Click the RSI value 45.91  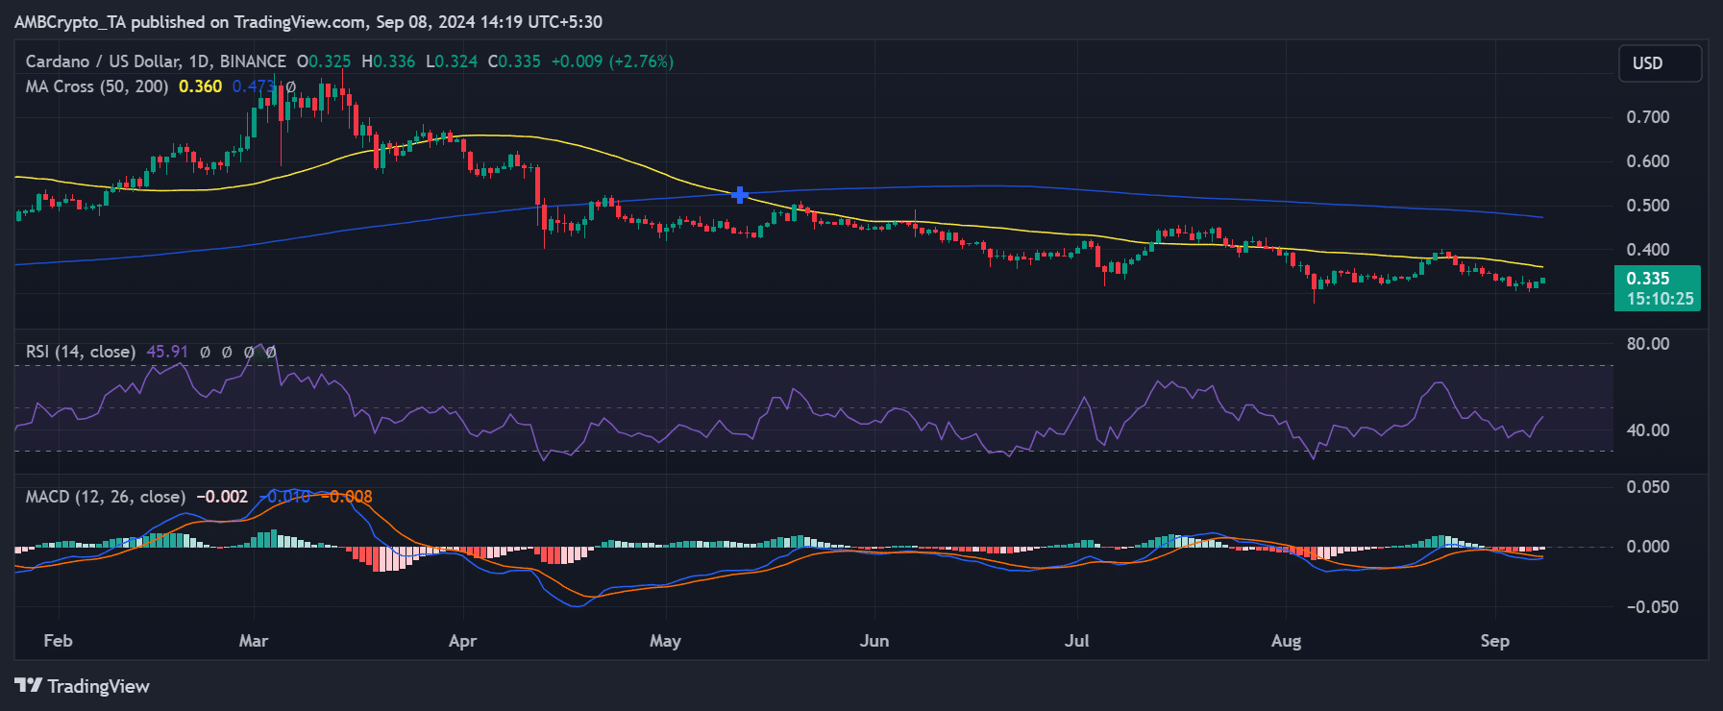(167, 352)
